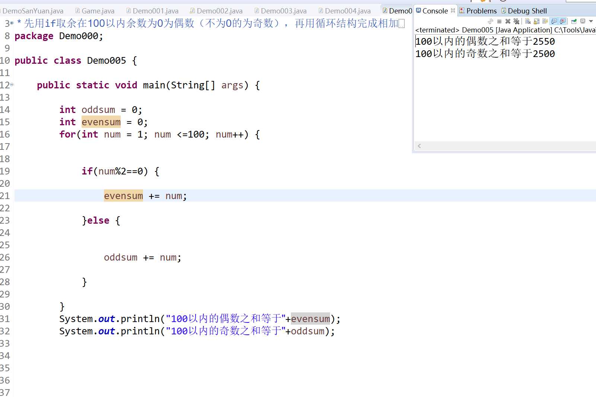Click the Display Selected Console icon
This screenshot has width=596, height=397.
[583, 21]
